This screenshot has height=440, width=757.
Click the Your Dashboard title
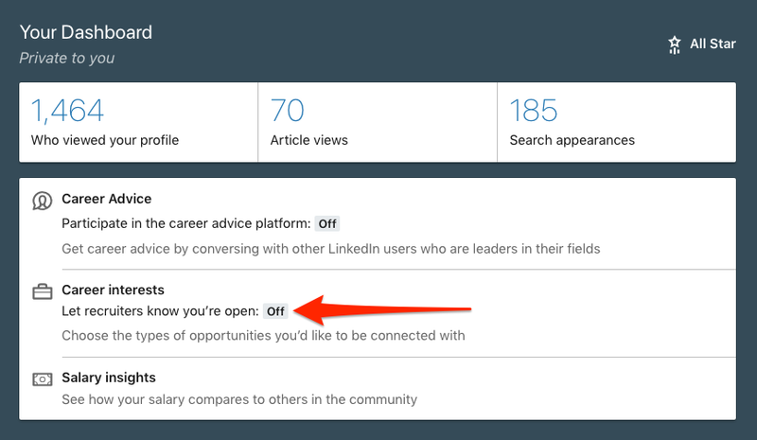click(86, 32)
